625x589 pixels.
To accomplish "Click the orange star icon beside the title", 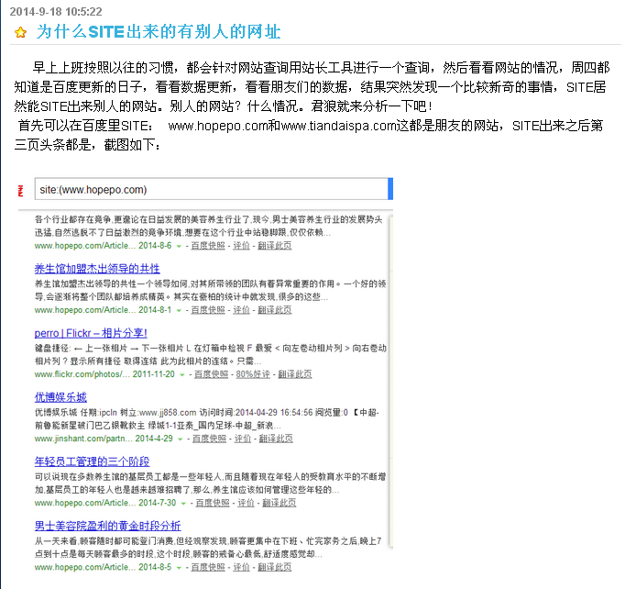I will (20, 32).
